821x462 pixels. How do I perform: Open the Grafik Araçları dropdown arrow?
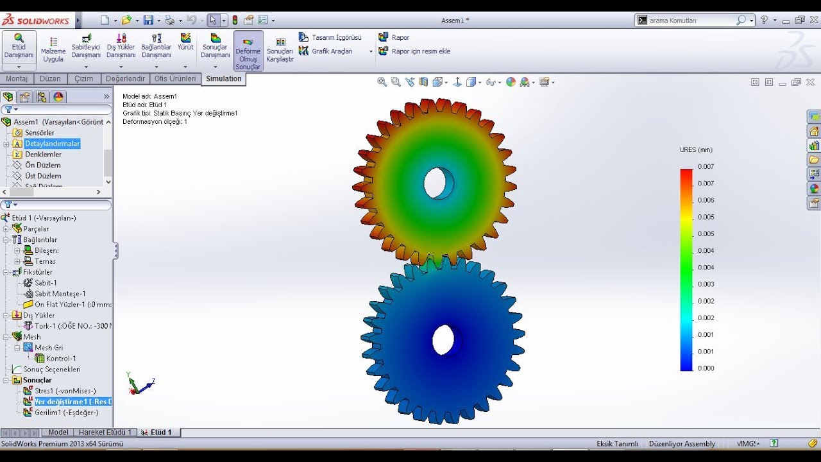click(x=371, y=52)
